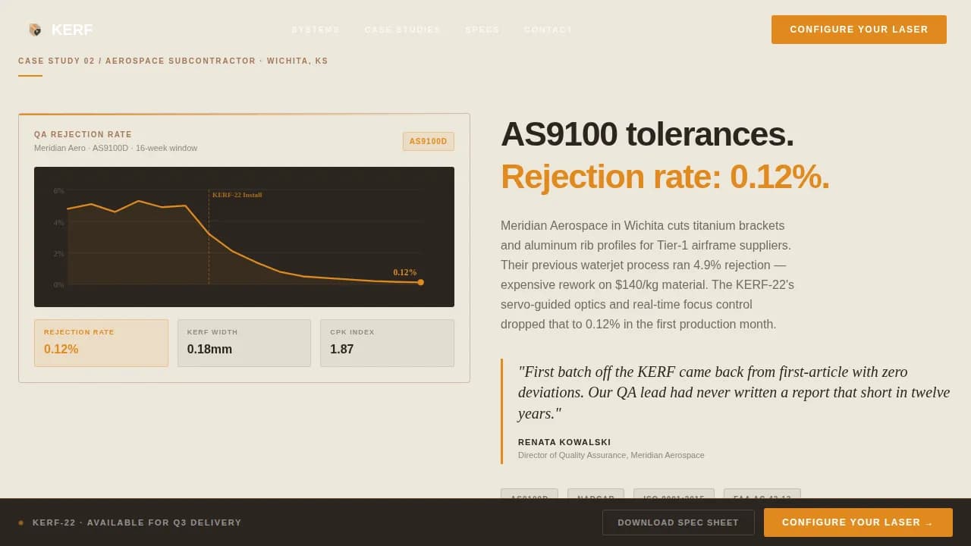Select the REJECTION RATE 0.12% stat card
This screenshot has width=971, height=546.
click(101, 343)
